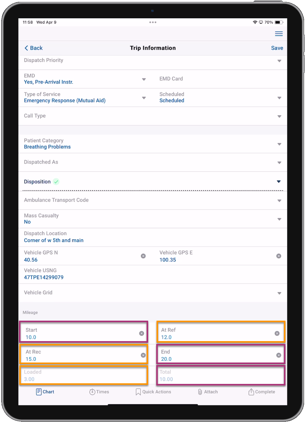Viewport: 305px width, 423px height.
Task: Tap the status bar time 11:58
Action: pyautogui.click(x=28, y=22)
